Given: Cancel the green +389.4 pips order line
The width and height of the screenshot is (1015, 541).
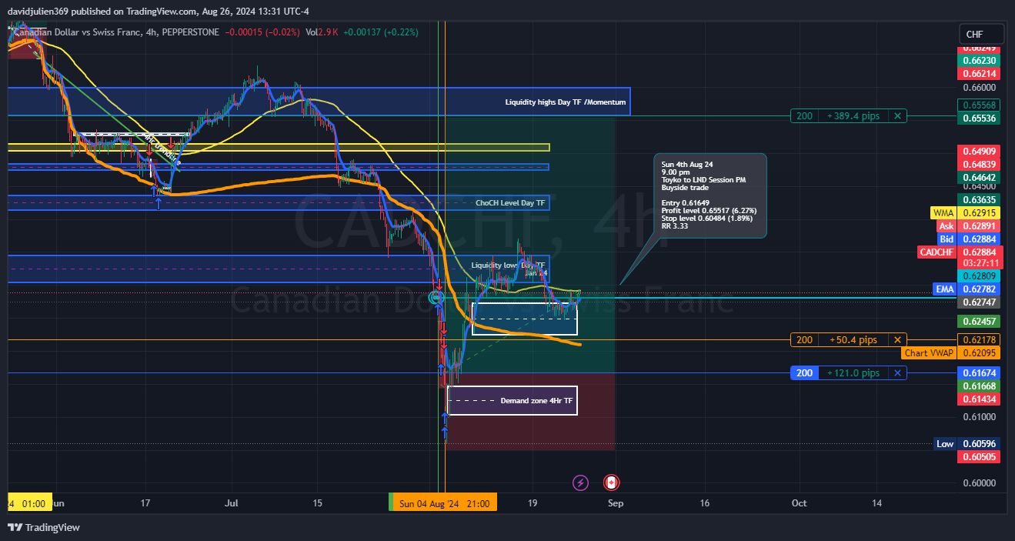Looking at the screenshot, I should [897, 116].
